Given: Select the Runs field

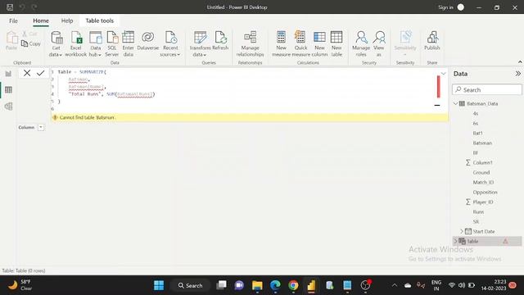Looking at the screenshot, I should pos(478,212).
